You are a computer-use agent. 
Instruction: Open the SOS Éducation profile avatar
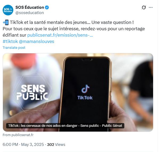8,10
